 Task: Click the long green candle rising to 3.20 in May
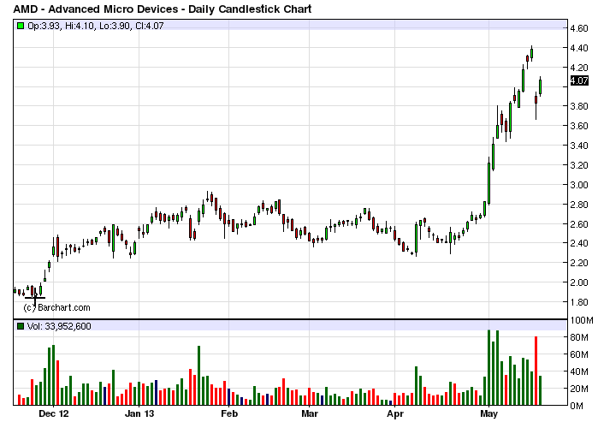click(489, 183)
